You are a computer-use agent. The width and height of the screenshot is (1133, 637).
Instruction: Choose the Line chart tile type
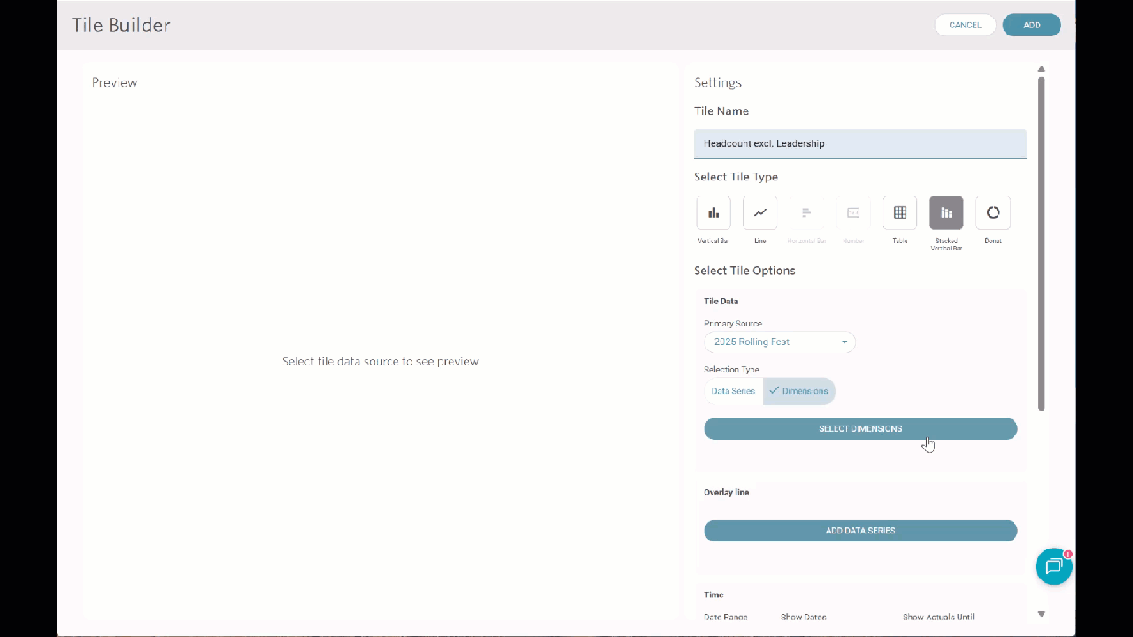point(759,213)
